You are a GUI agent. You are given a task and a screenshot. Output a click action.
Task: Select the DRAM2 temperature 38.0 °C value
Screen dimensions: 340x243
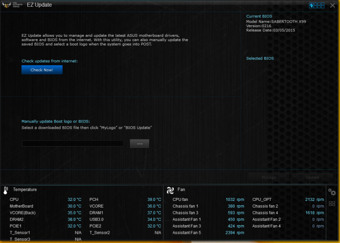(74, 219)
